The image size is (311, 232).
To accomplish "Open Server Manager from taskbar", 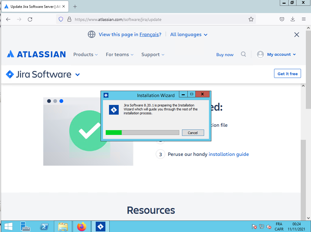I will 25,227.
